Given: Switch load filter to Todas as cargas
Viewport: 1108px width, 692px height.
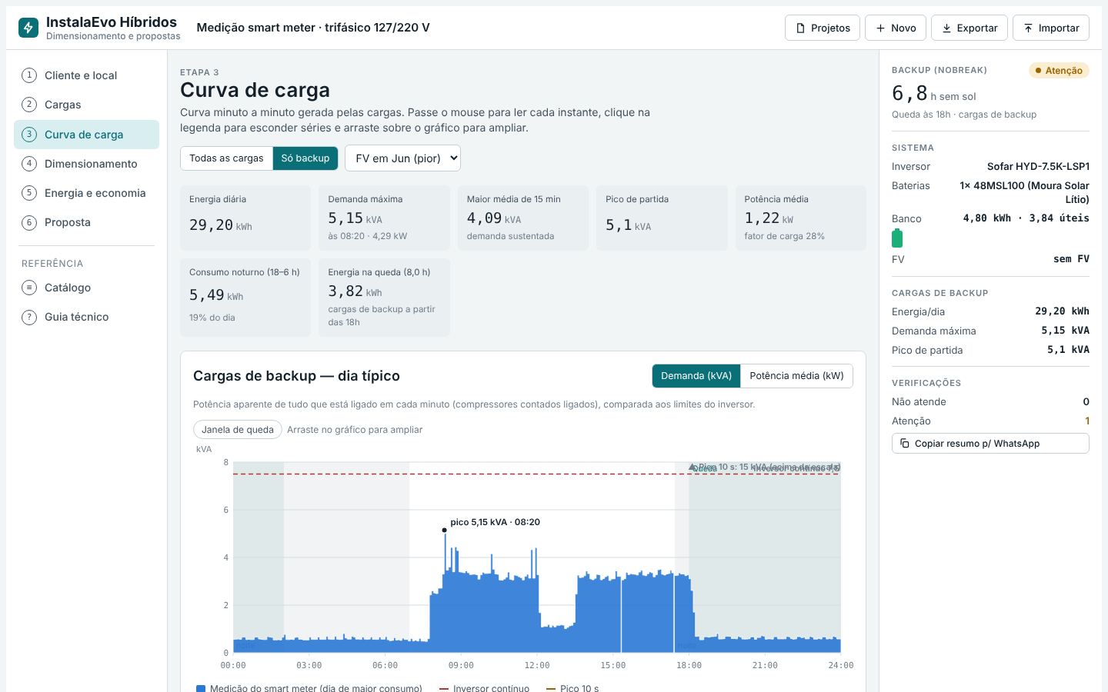Looking at the screenshot, I should pyautogui.click(x=226, y=158).
